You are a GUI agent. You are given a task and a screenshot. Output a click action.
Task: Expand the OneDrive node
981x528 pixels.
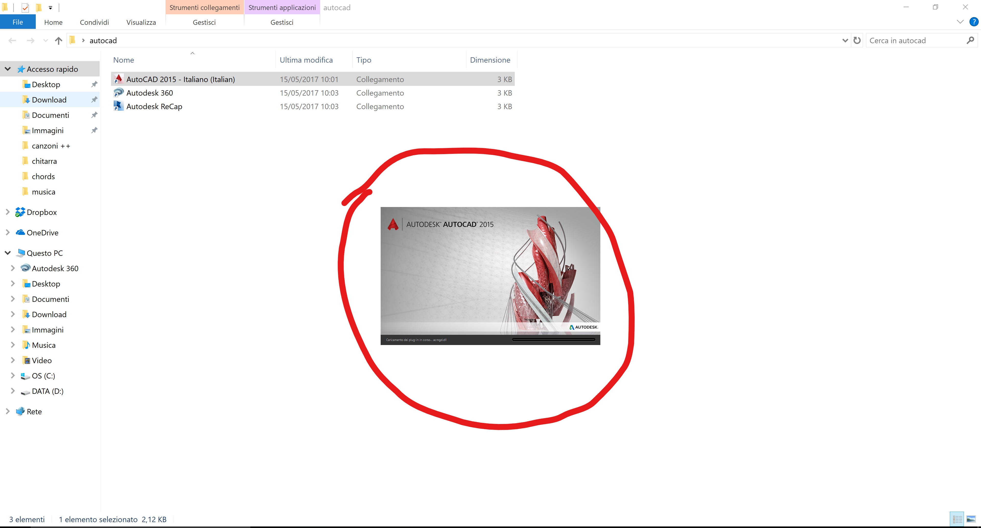pyautogui.click(x=7, y=232)
